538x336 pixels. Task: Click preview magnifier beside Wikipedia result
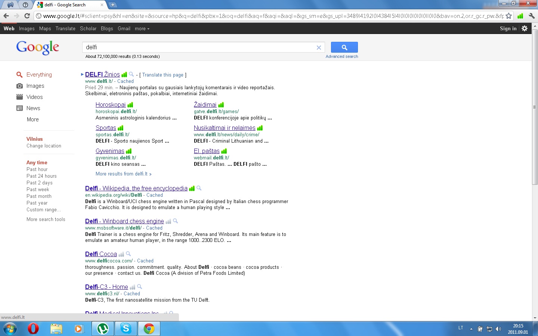(x=199, y=188)
